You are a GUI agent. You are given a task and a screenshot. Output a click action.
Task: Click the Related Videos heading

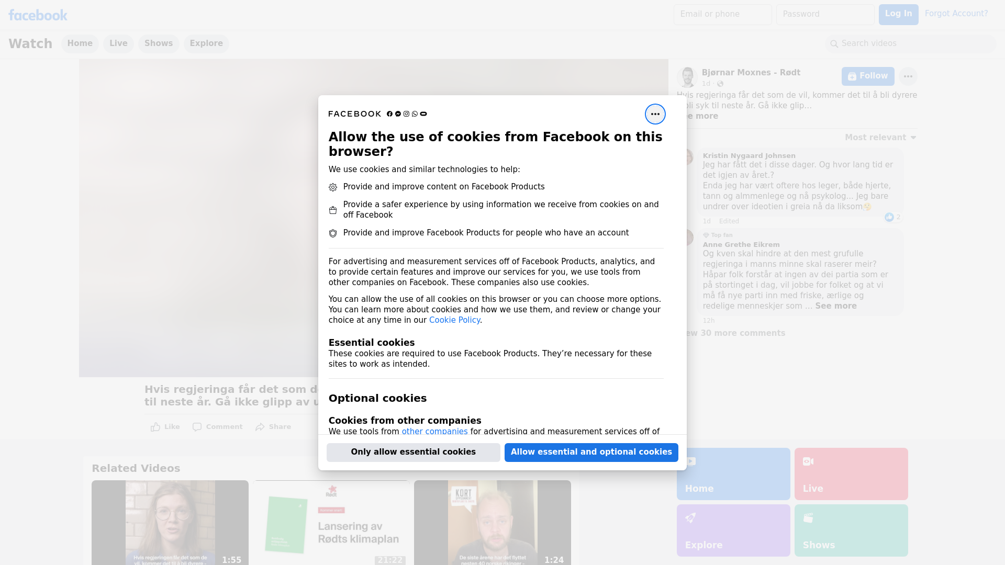coord(136,468)
